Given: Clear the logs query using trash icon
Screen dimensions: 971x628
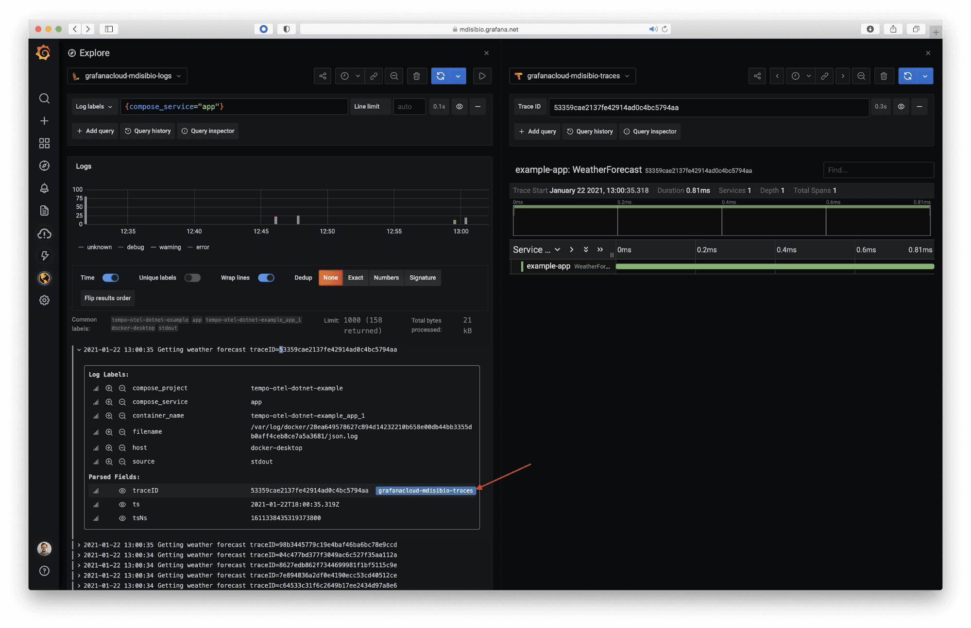Looking at the screenshot, I should pos(417,76).
